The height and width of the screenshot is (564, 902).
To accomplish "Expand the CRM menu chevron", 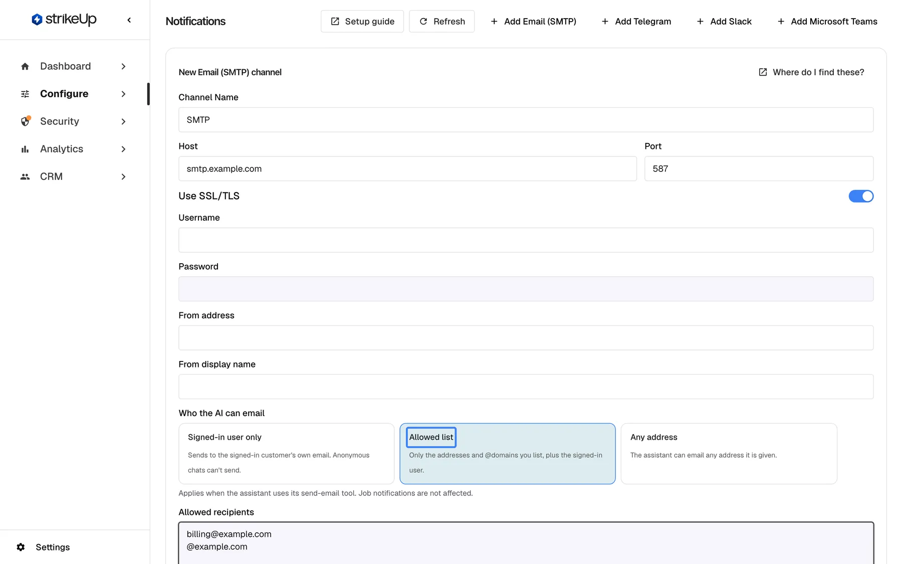I will click(x=123, y=176).
